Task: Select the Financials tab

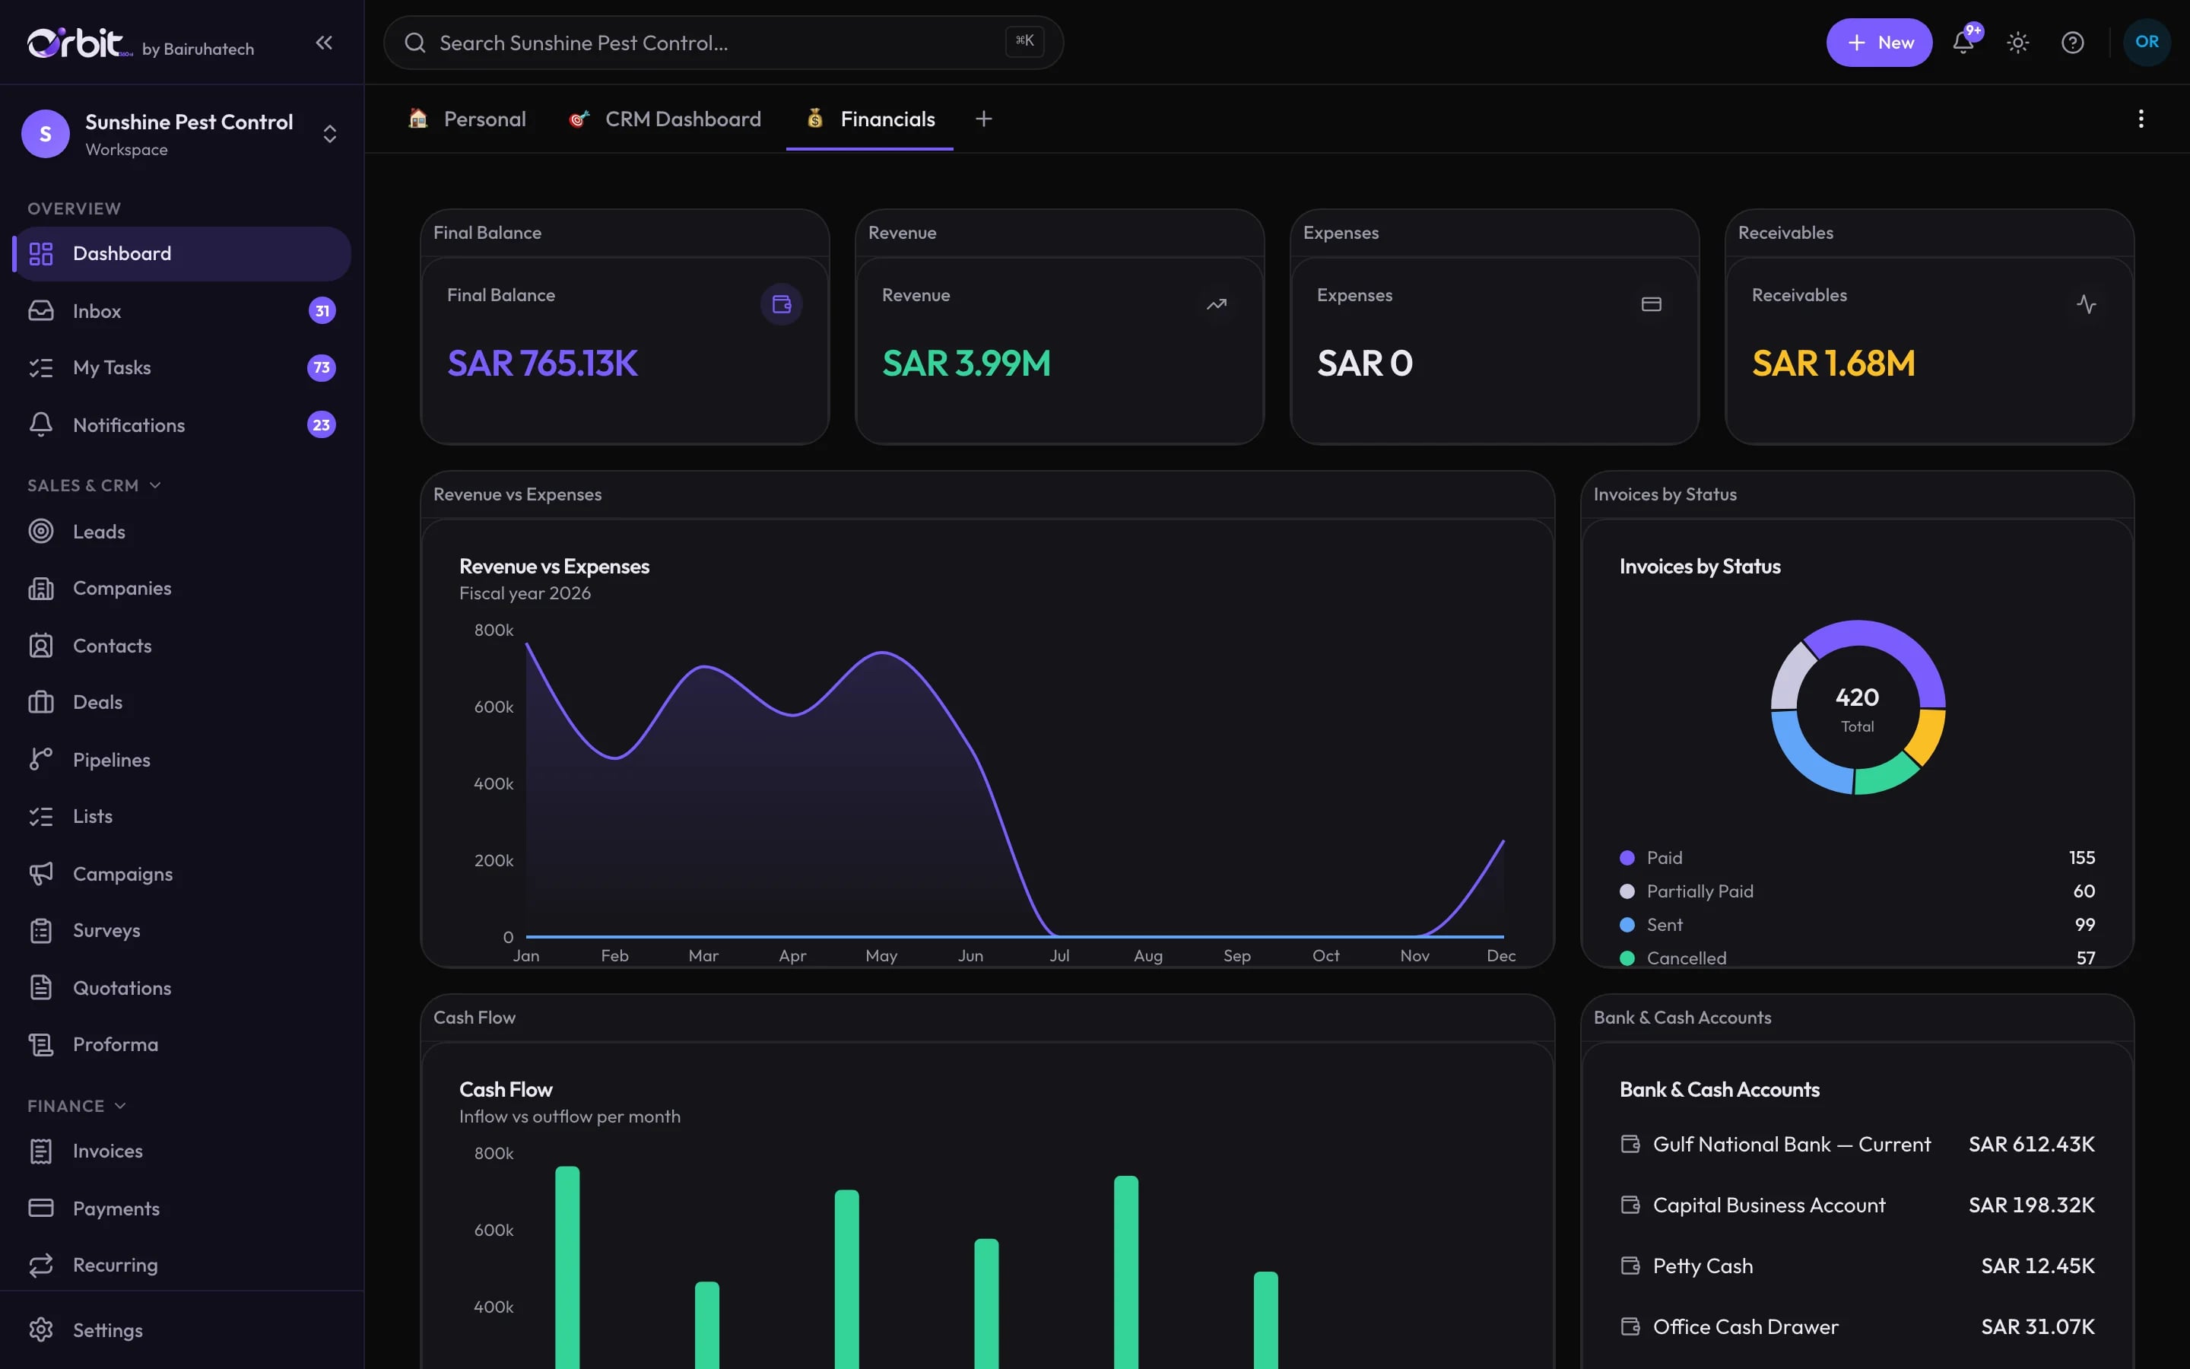Action: tap(870, 119)
